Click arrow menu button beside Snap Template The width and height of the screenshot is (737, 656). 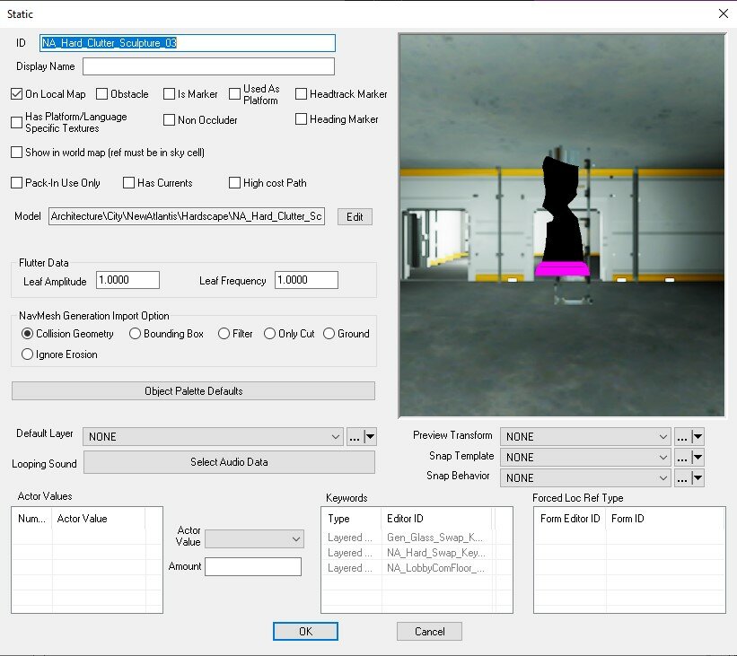click(698, 458)
